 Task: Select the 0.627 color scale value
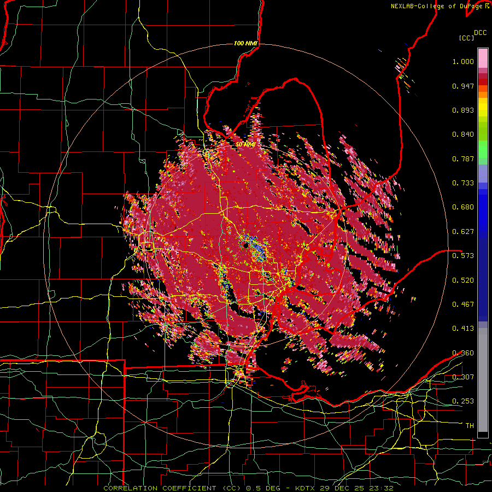pos(463,232)
